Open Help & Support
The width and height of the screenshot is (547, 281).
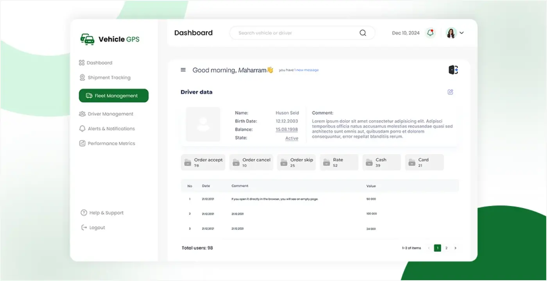[106, 213]
